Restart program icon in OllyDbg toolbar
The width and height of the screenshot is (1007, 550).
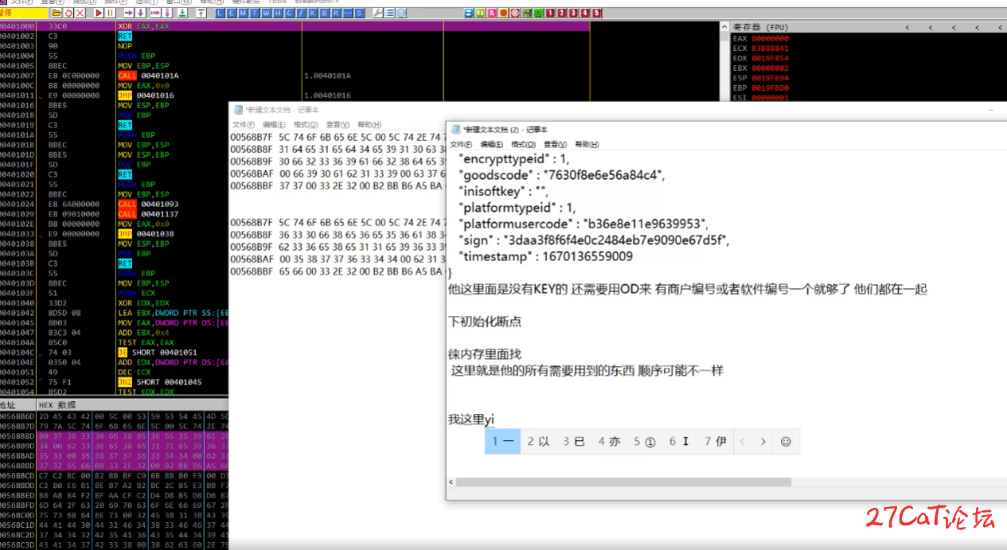pos(68,13)
